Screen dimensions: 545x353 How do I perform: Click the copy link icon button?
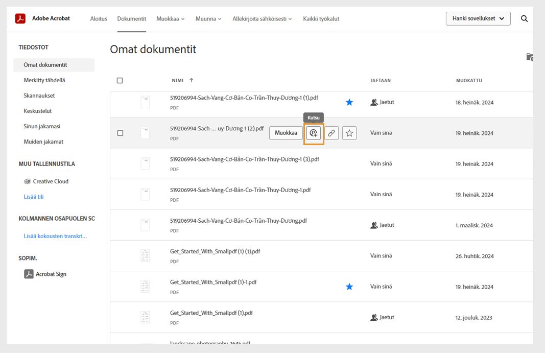click(331, 133)
